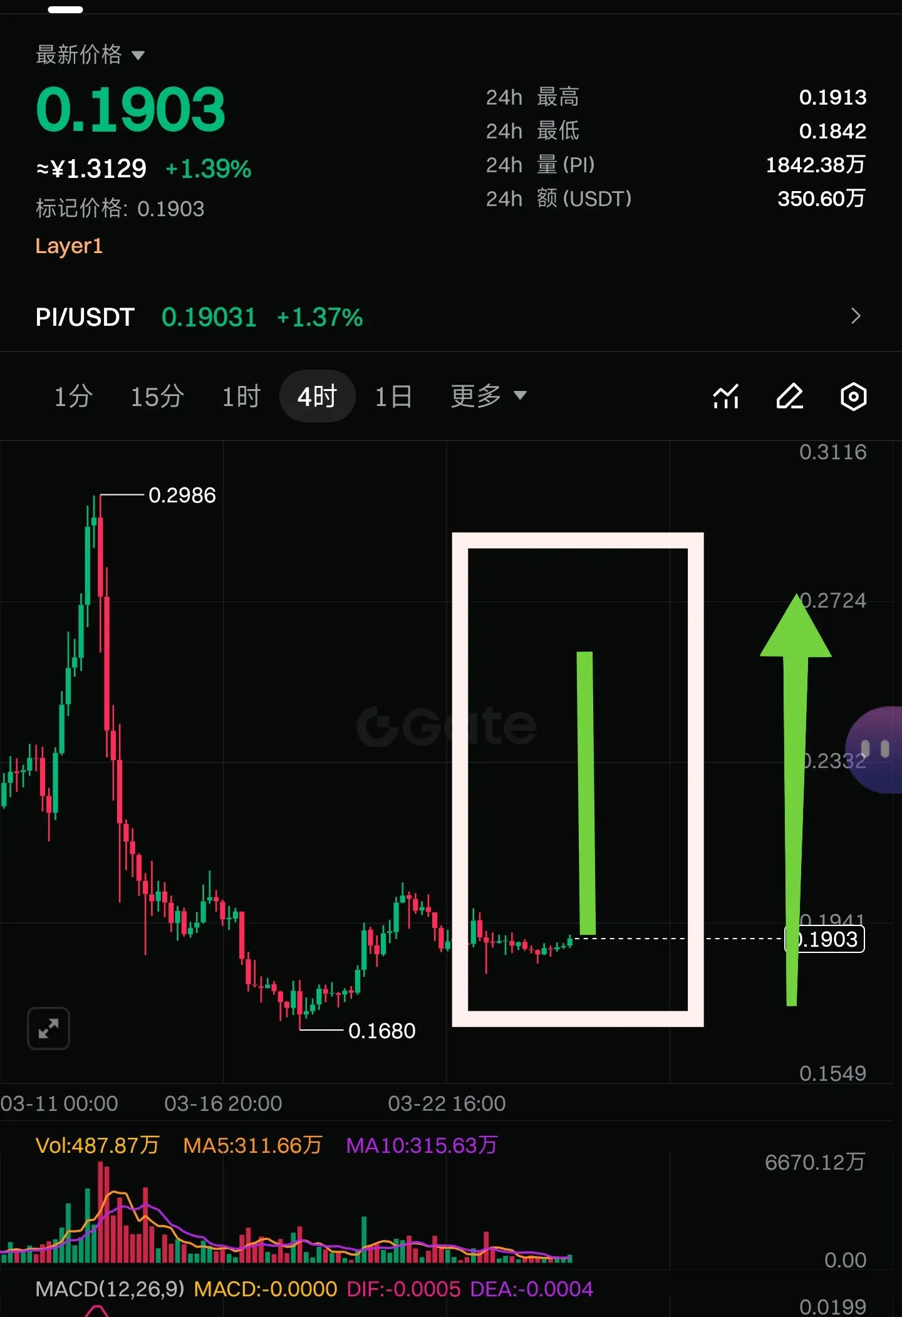Open chart settings hexagon icon
902x1317 pixels.
click(853, 397)
